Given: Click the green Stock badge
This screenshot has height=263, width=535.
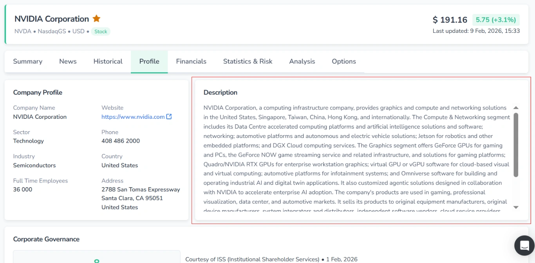Looking at the screenshot, I should pyautogui.click(x=101, y=31).
